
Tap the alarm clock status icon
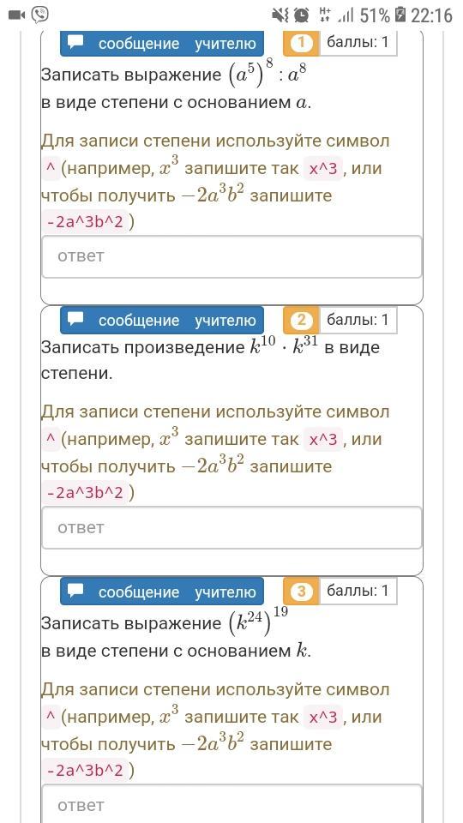click(x=302, y=15)
